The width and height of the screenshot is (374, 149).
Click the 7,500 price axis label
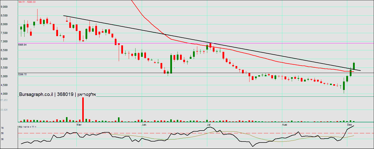pos(4,33)
